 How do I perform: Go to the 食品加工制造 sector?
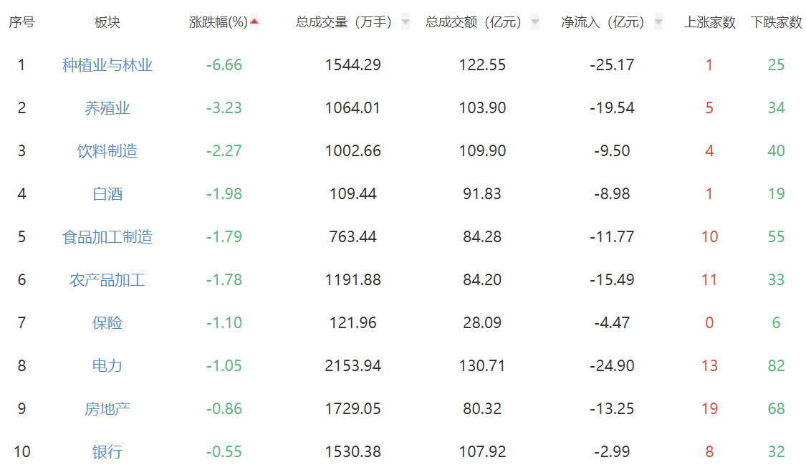click(x=107, y=237)
